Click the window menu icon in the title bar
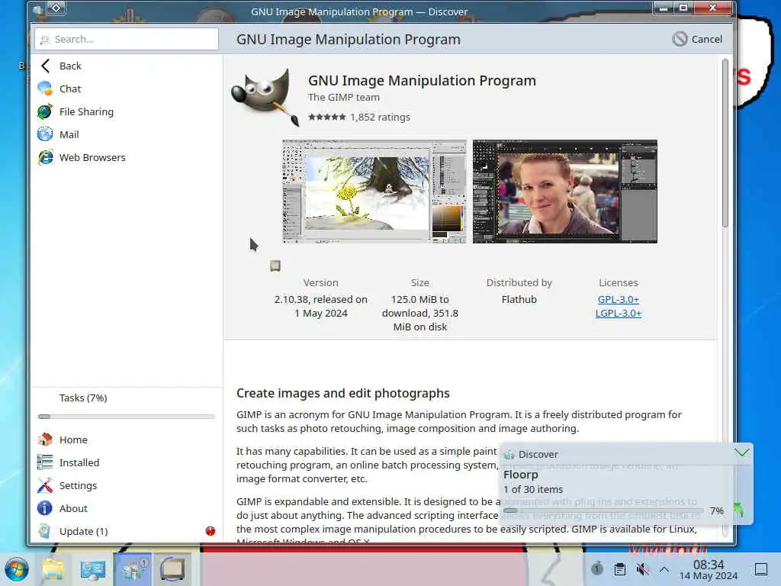Image resolution: width=781 pixels, height=586 pixels. pos(37,9)
